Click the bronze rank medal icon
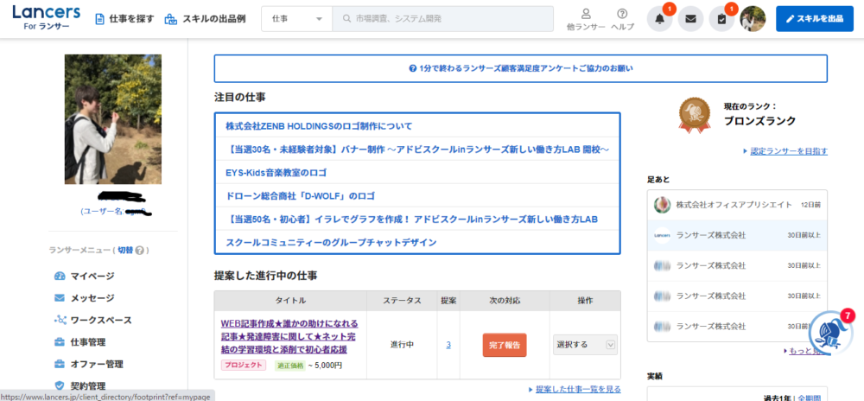864x401 pixels. (x=696, y=115)
